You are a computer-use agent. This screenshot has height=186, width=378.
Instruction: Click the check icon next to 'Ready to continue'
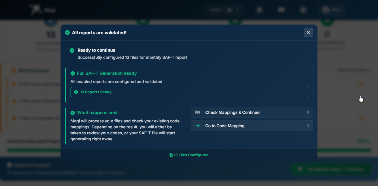click(72, 50)
